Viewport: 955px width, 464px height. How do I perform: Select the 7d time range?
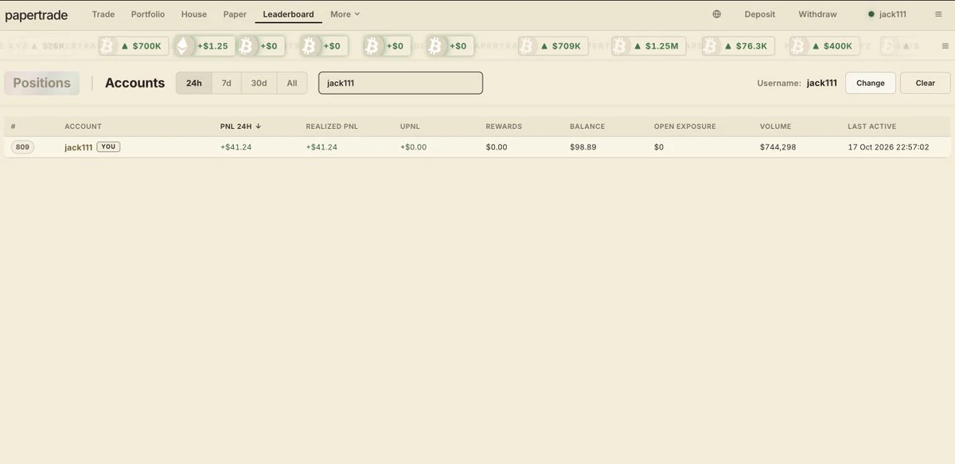point(227,83)
